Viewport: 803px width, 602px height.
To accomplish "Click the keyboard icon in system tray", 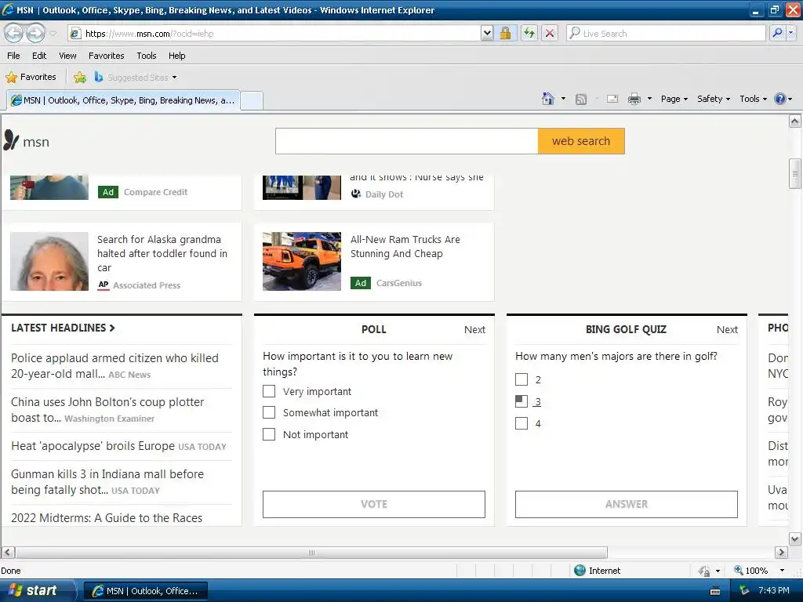I will click(715, 591).
